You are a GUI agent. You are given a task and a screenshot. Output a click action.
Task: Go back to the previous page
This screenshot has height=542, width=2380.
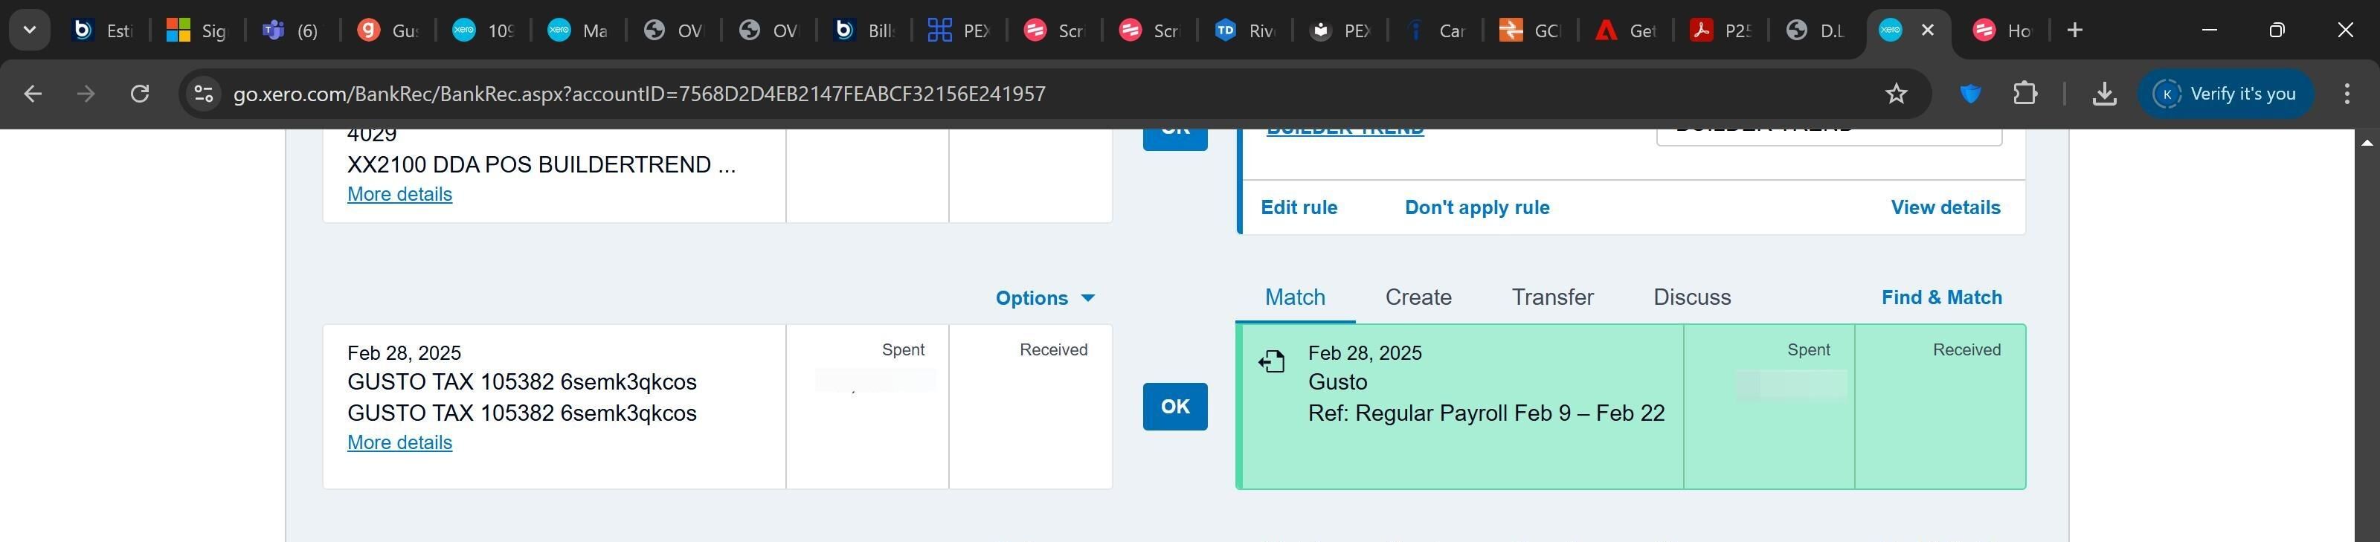coord(32,93)
